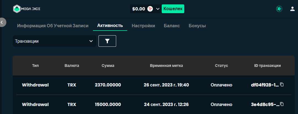The width and height of the screenshot is (298, 114).
Task: Click the Временная метка column header
Action: pos(166,66)
